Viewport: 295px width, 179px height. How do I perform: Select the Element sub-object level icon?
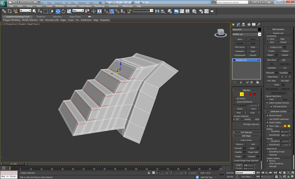(x=254, y=94)
